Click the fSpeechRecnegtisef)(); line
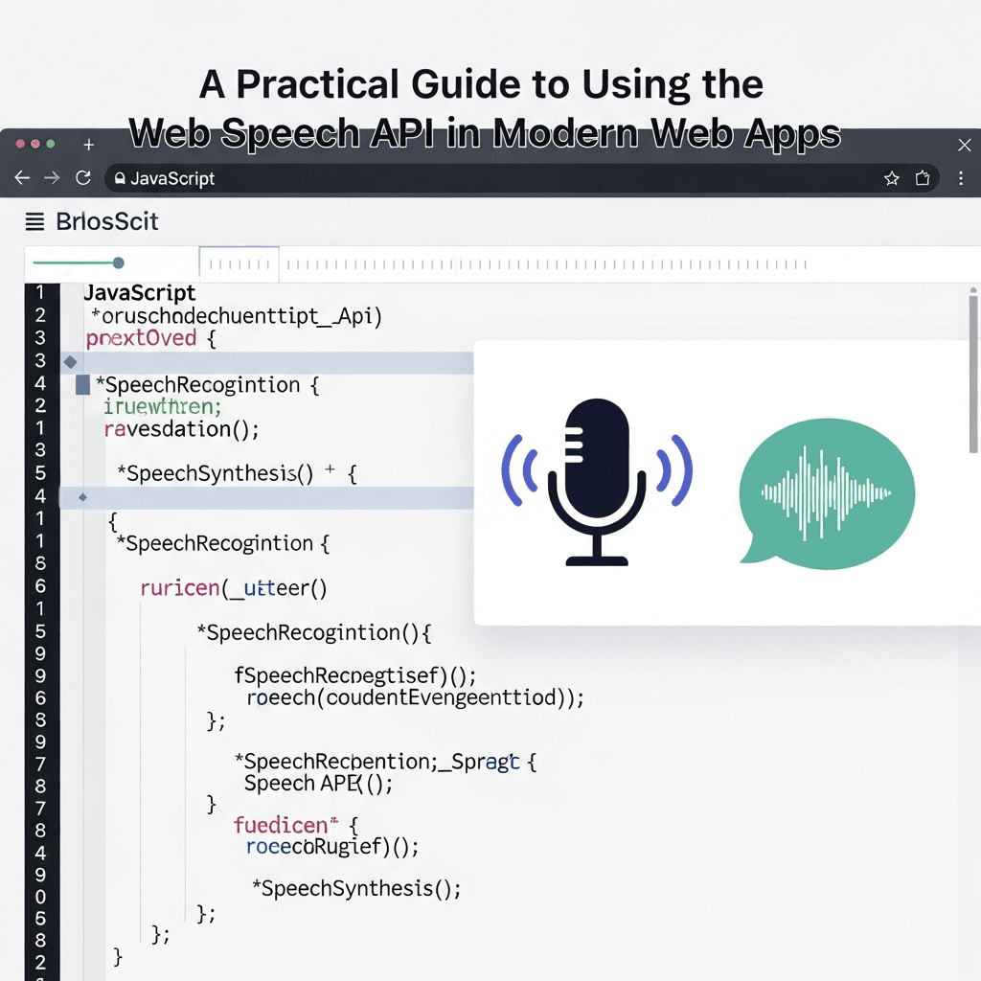The height and width of the screenshot is (981, 981). pyautogui.click(x=355, y=675)
